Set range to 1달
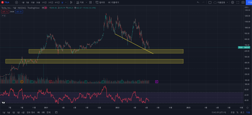 [14, 112]
